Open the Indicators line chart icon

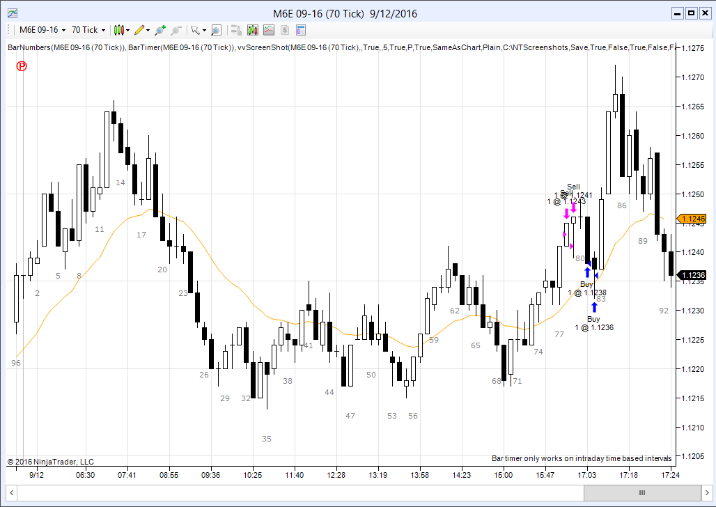269,30
